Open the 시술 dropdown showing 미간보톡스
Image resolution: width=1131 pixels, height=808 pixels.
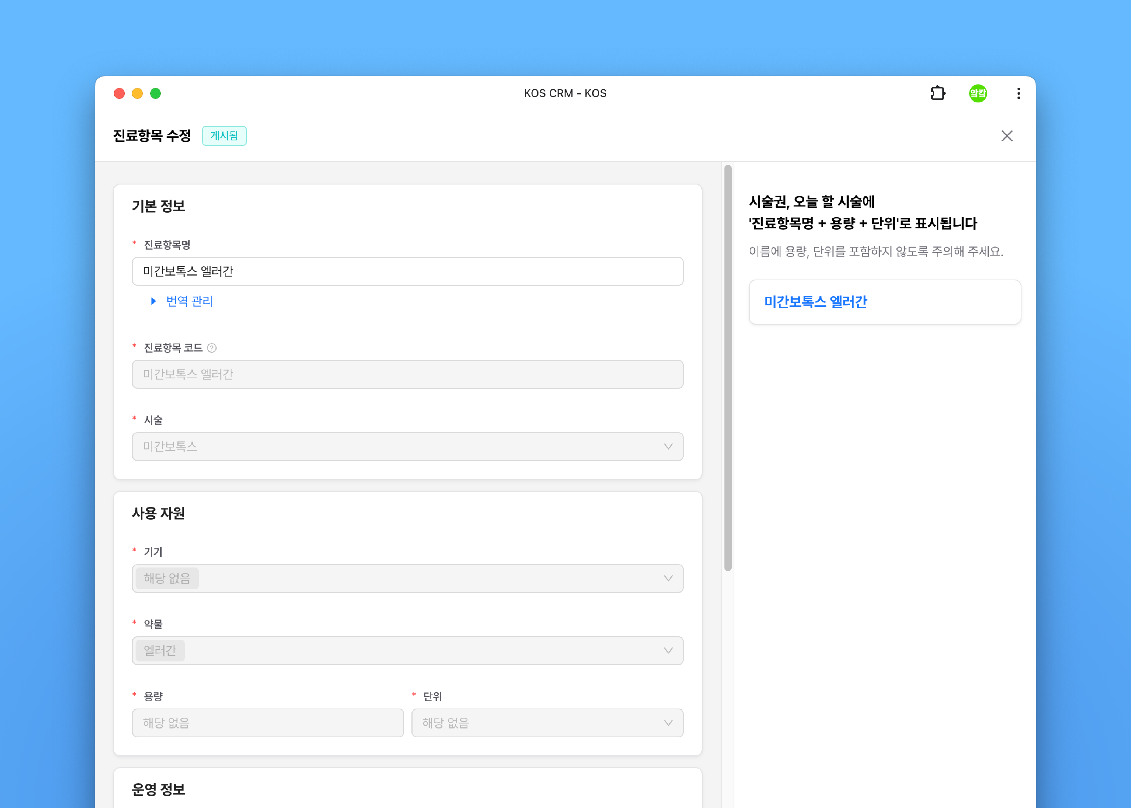tap(407, 446)
